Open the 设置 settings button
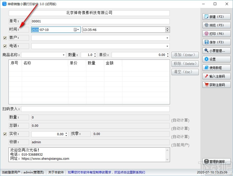The image size is (233, 176). point(216,59)
